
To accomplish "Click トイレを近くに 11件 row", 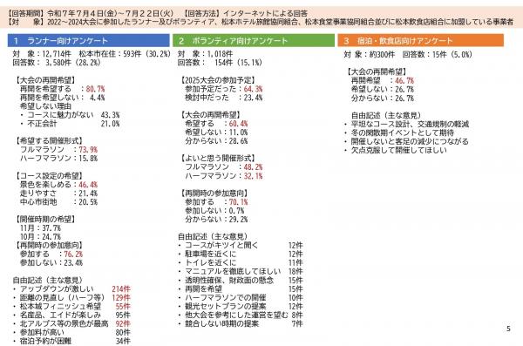I will click(241, 263).
